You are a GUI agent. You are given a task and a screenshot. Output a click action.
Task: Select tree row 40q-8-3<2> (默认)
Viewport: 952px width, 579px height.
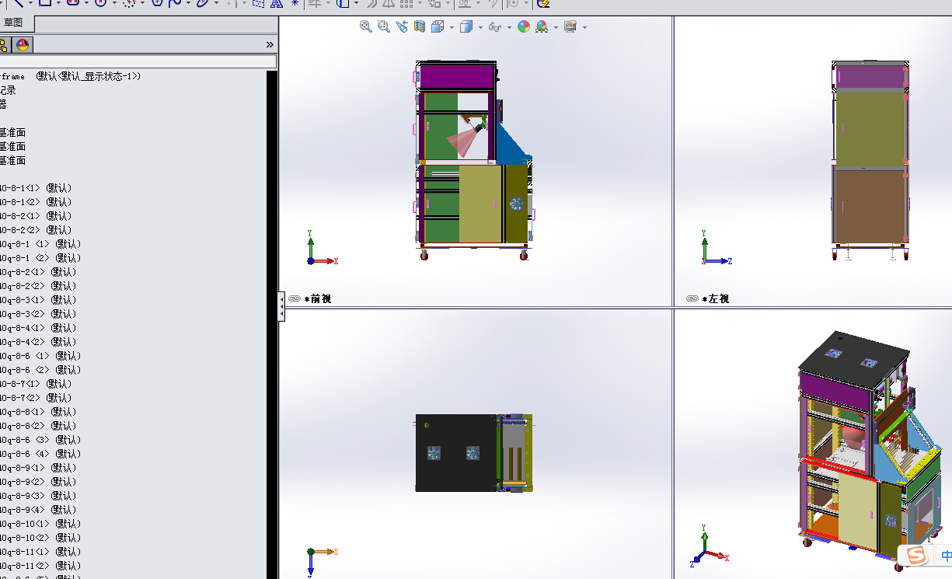point(38,314)
